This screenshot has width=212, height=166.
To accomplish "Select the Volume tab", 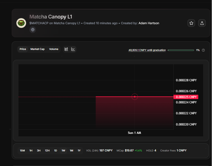I will 54,49.
